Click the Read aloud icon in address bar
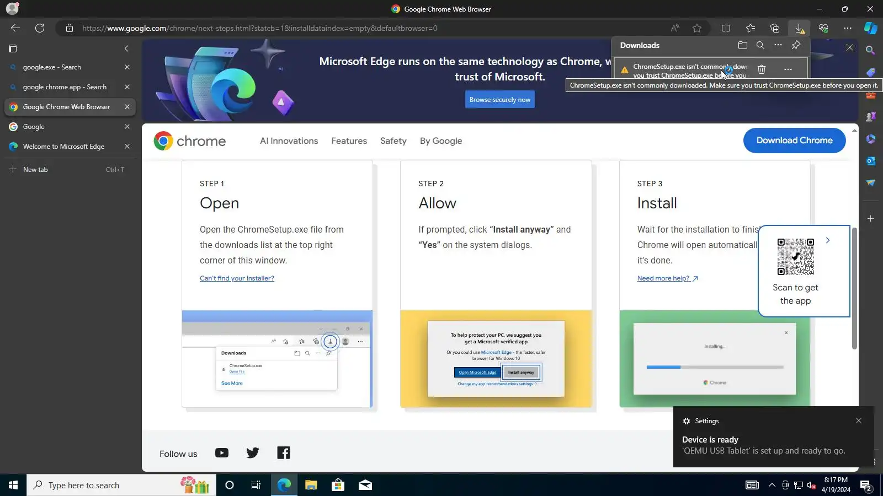The image size is (883, 496). (x=675, y=28)
